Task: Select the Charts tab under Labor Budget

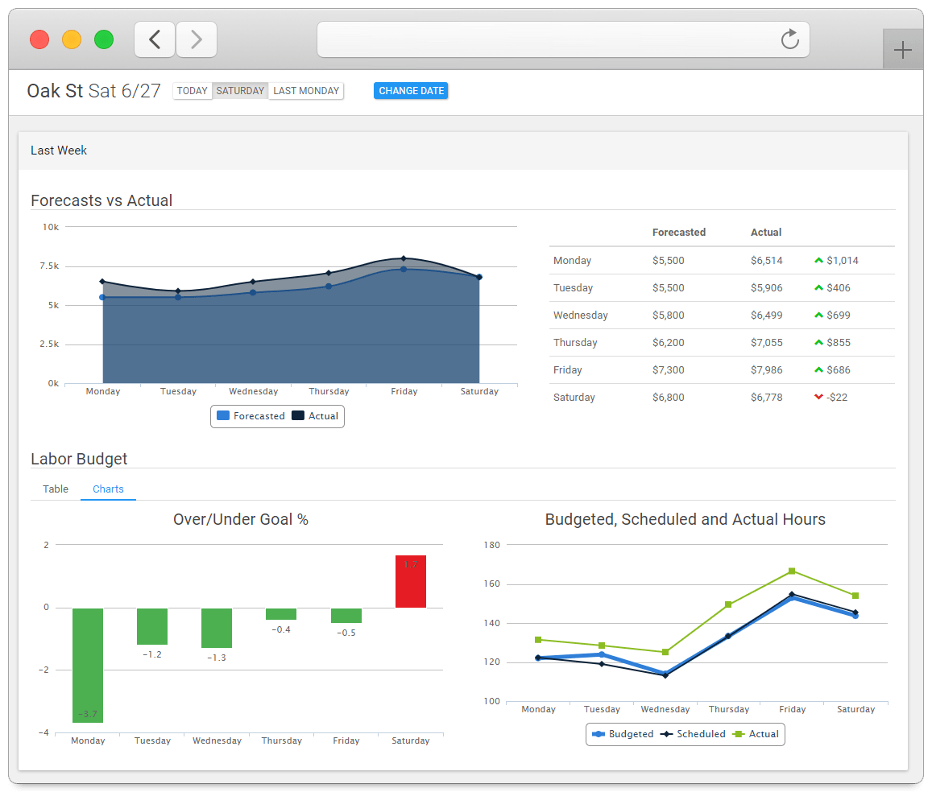Action: tap(108, 489)
